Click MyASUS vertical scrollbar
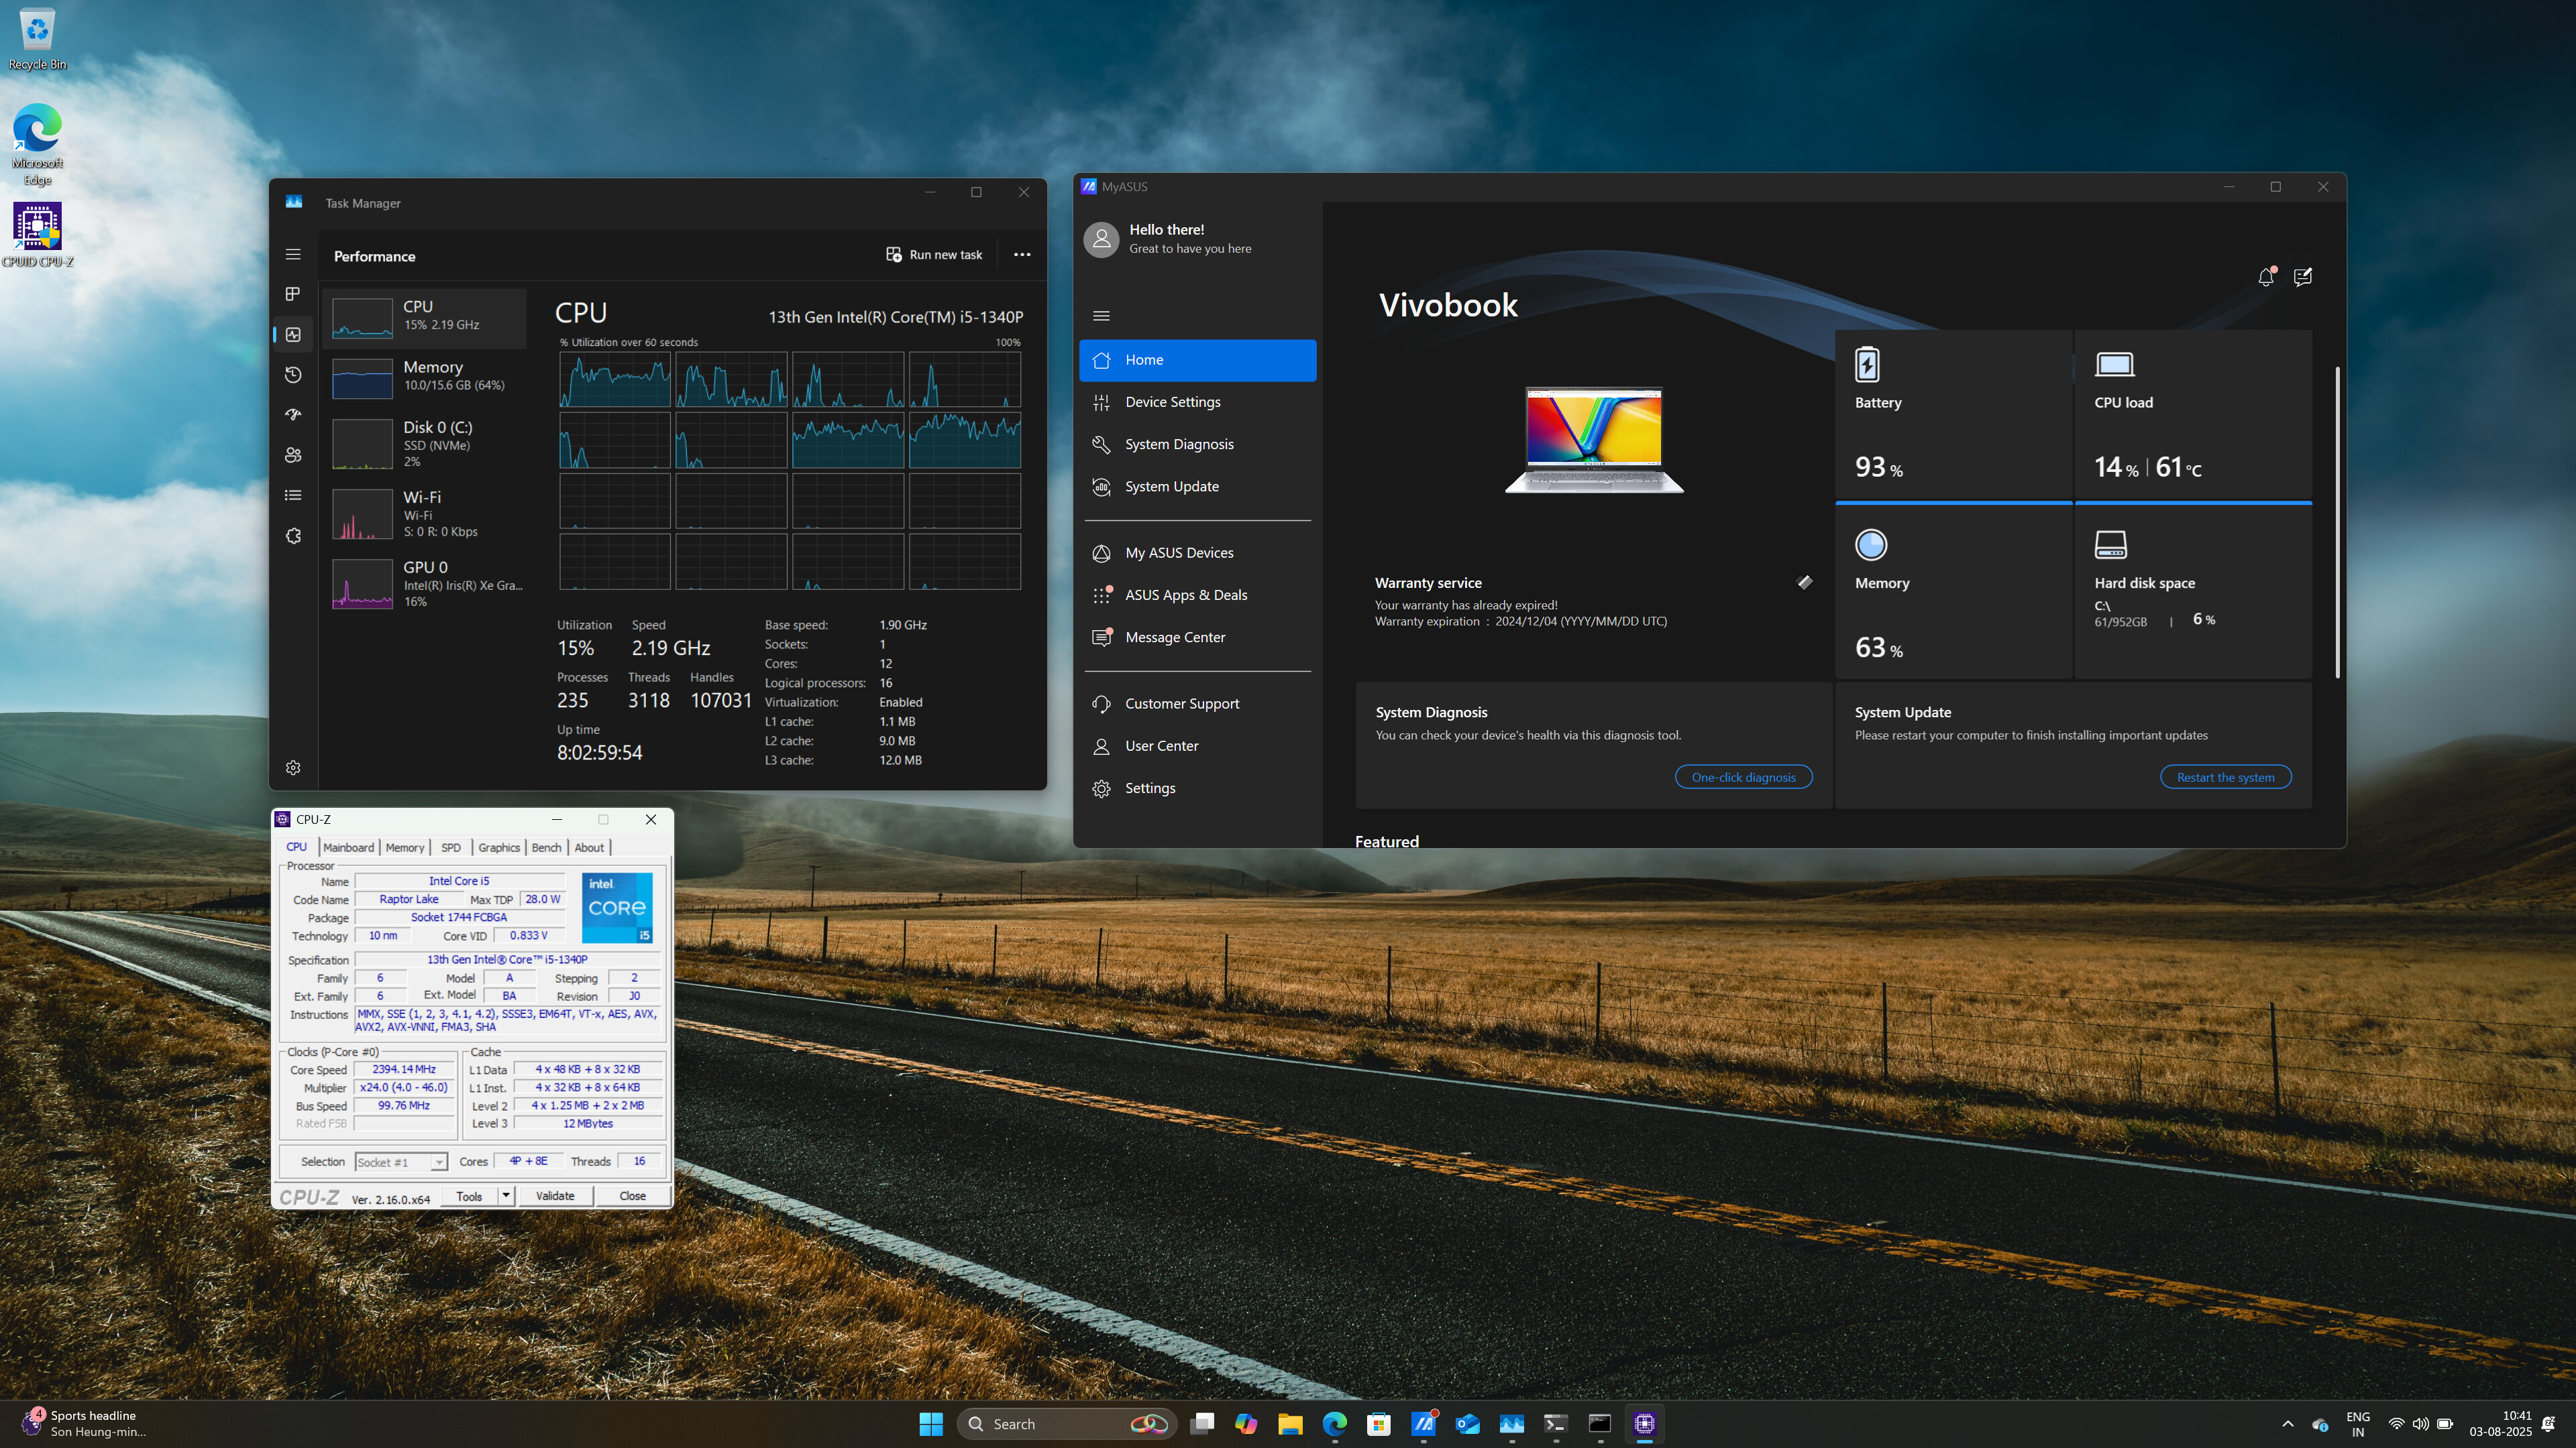The image size is (2576, 1448). tap(2337, 523)
